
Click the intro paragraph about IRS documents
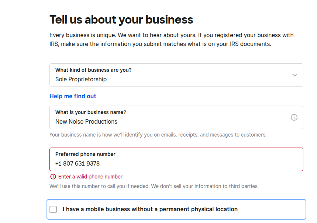tap(171, 39)
